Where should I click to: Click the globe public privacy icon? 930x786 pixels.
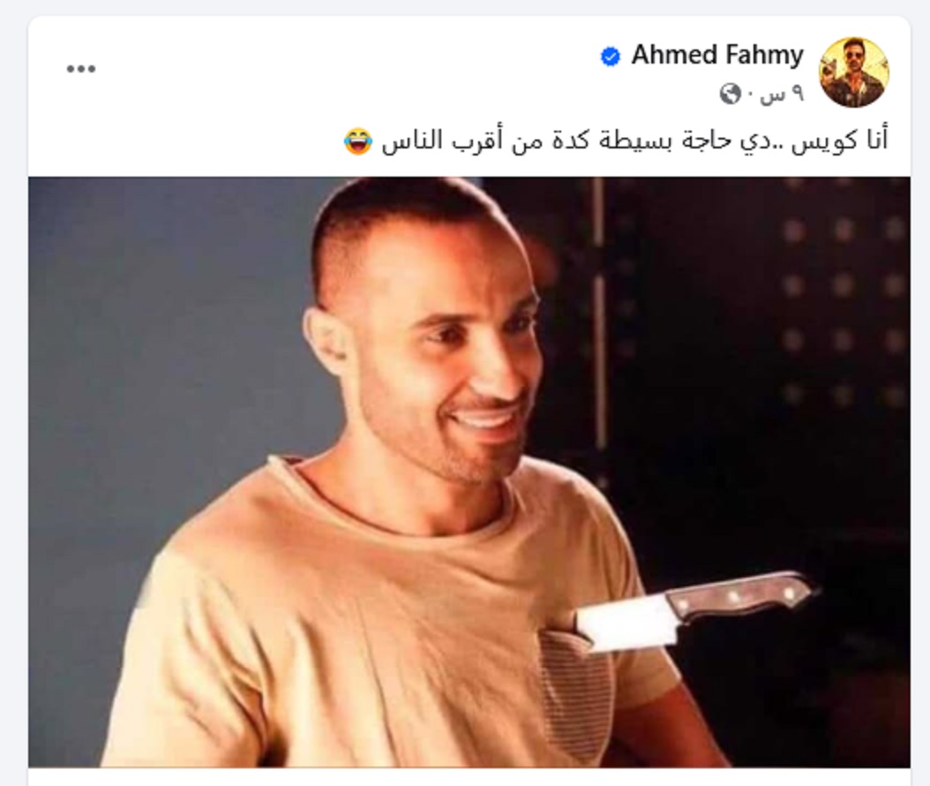tap(730, 94)
